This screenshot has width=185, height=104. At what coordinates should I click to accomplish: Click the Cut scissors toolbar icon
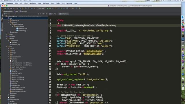(x=17, y=8)
